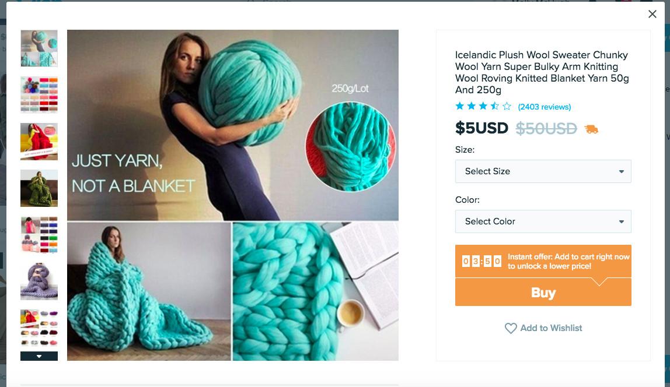
Task: Click the heart wishlist icon
Action: [511, 328]
